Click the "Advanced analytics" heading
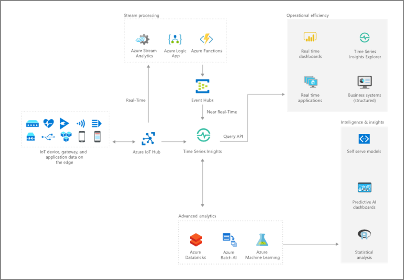This screenshot has width=404, height=280. [197, 216]
